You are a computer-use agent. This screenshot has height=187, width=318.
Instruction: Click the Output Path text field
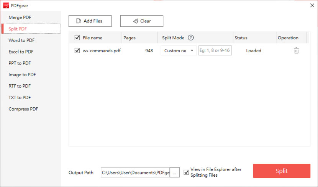click(x=135, y=172)
